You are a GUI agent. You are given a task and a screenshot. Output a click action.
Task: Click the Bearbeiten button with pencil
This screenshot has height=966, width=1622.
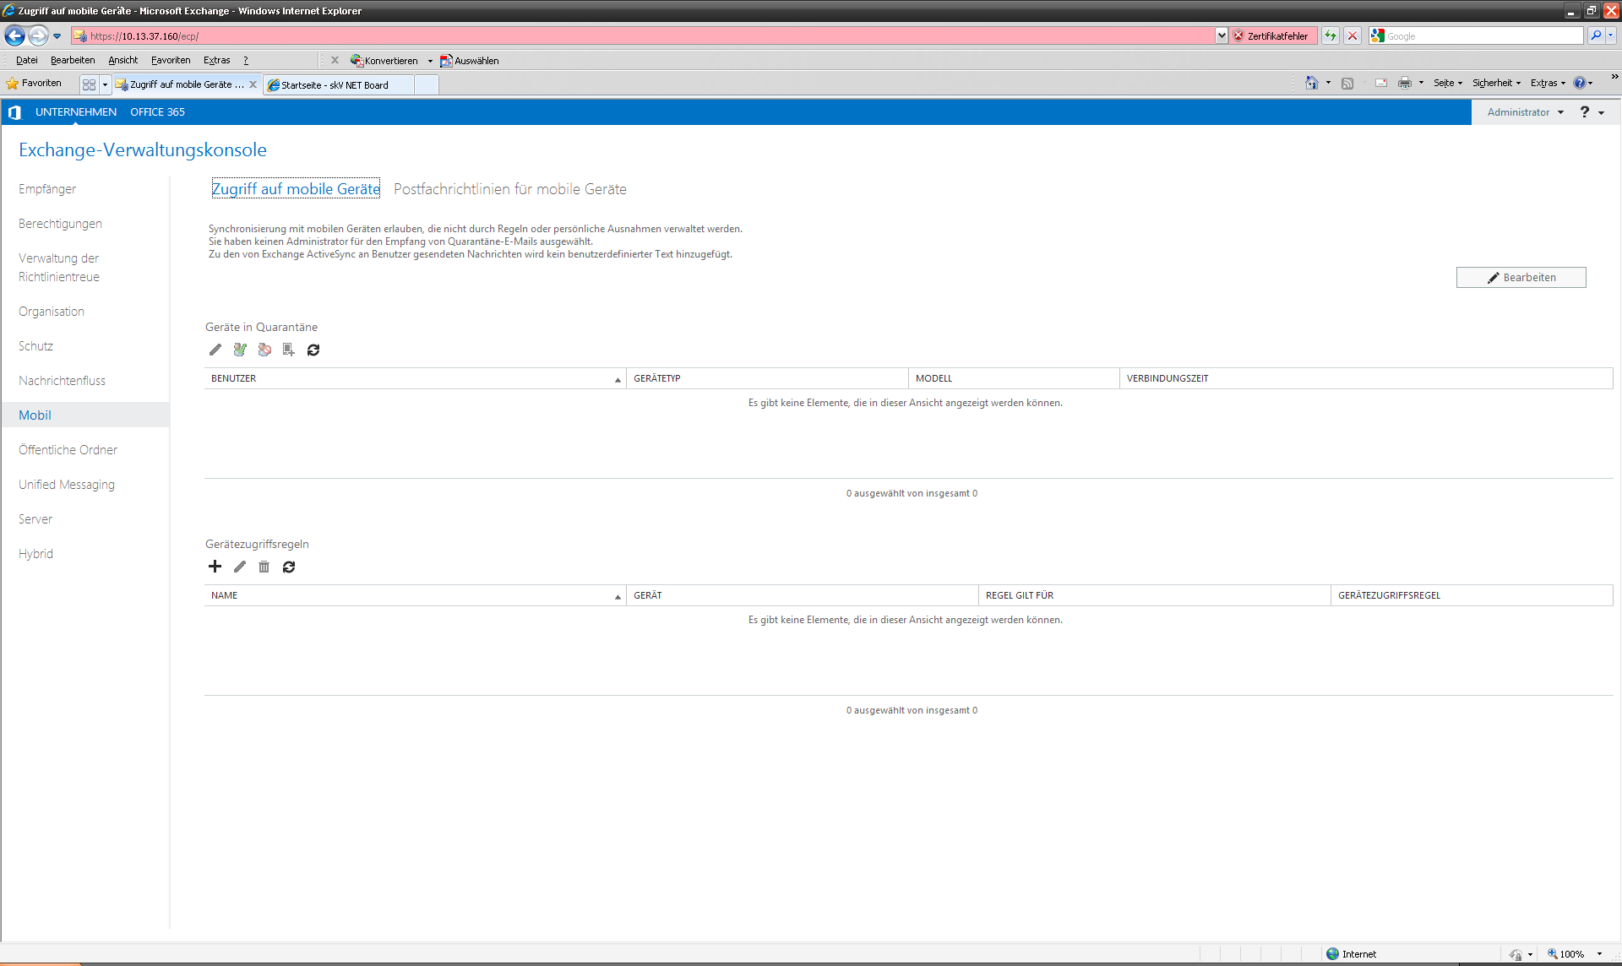click(x=1521, y=277)
